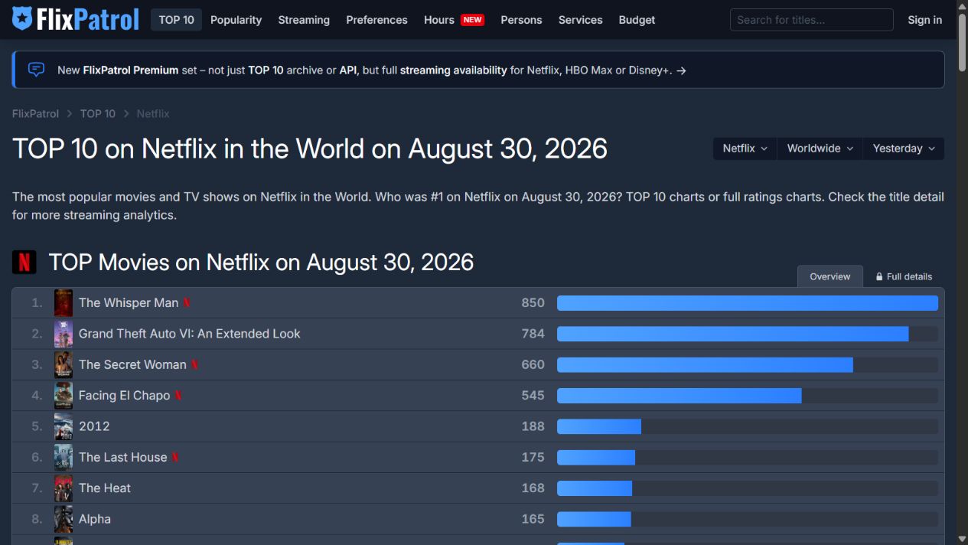Open the Alpha title link
968x545 pixels.
coord(95,519)
